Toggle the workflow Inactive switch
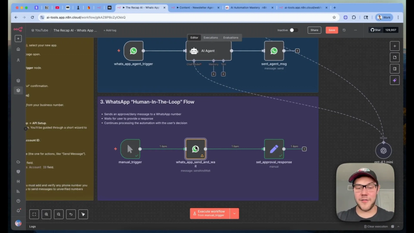The height and width of the screenshot is (233, 414). [293, 30]
